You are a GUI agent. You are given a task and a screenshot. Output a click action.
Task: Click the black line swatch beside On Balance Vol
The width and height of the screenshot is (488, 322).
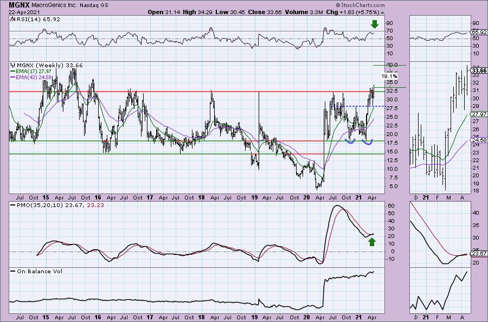coord(13,271)
